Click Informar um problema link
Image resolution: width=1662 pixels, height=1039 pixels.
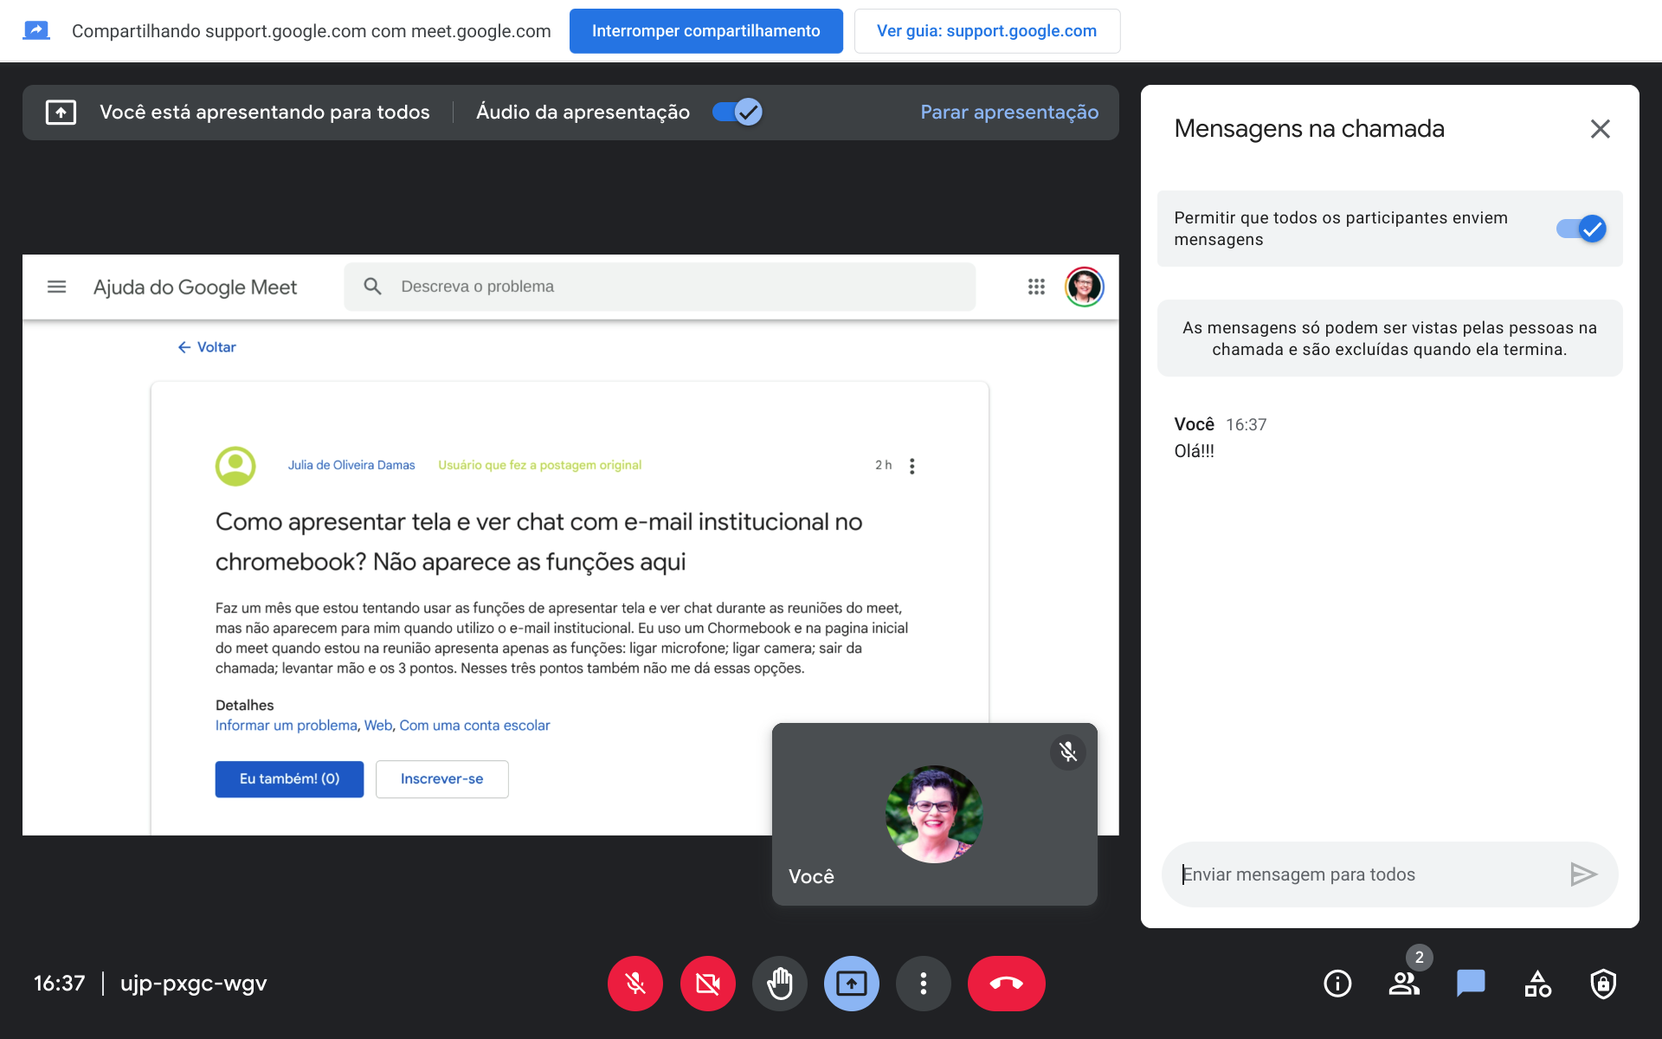coord(286,726)
